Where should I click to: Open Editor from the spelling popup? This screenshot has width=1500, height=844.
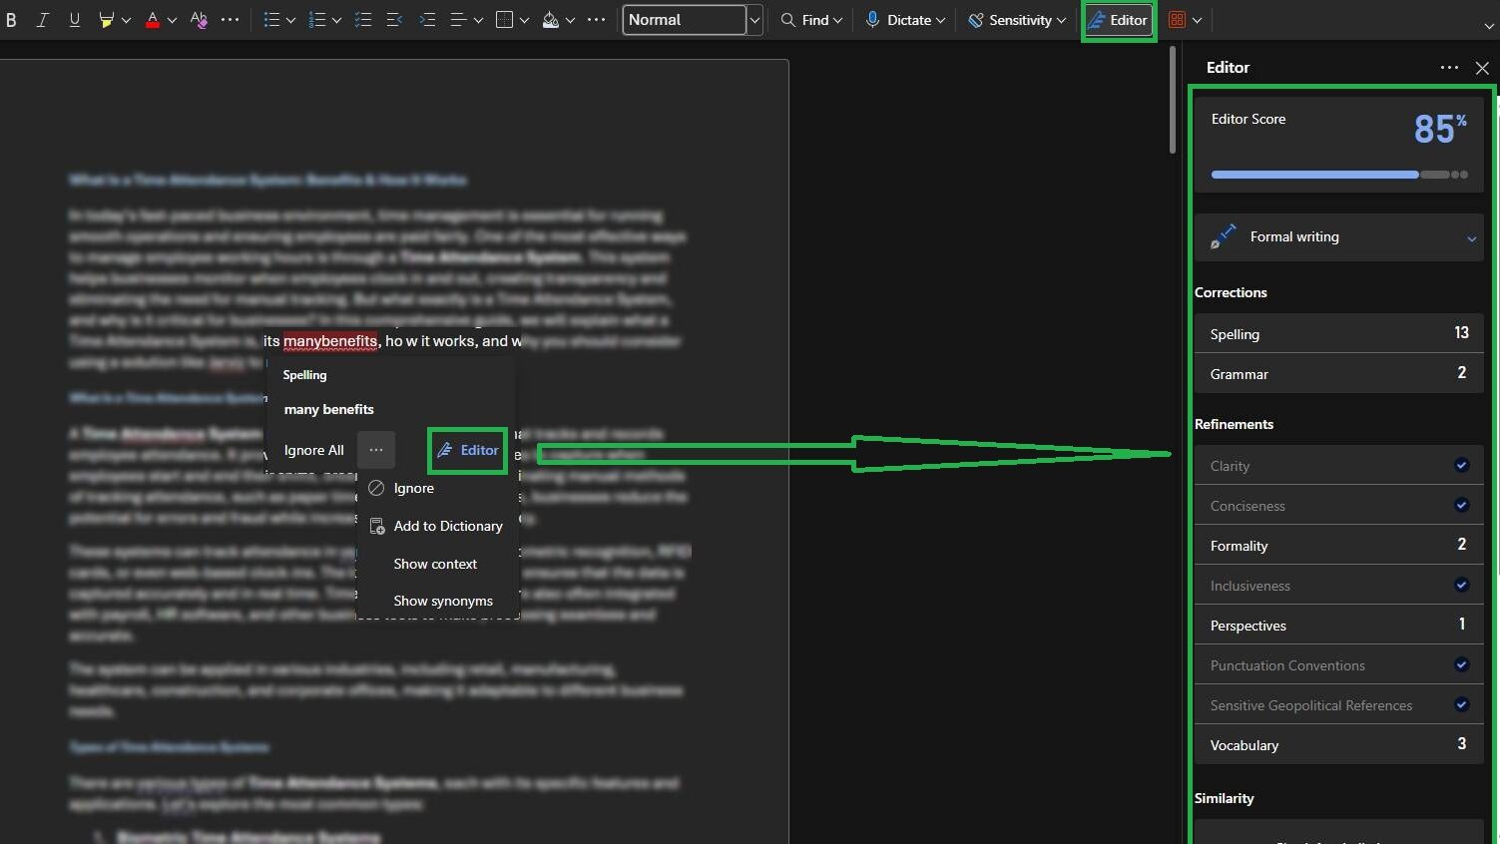468,451
